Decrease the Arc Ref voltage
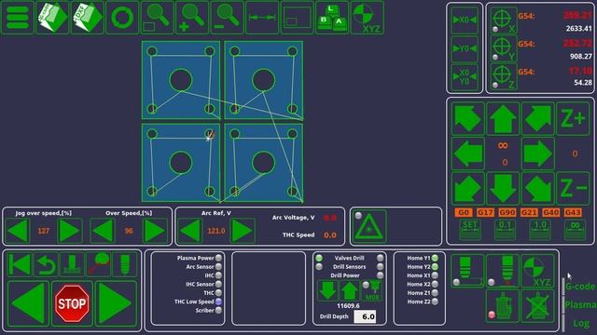 click(x=190, y=231)
